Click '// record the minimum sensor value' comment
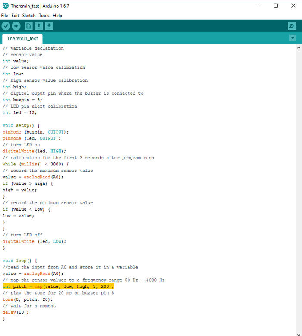 (x=47, y=203)
